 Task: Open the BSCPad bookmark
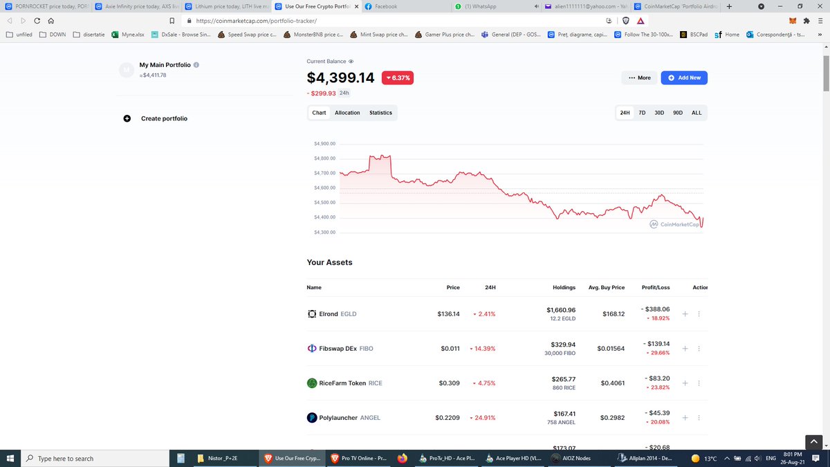click(x=692, y=34)
